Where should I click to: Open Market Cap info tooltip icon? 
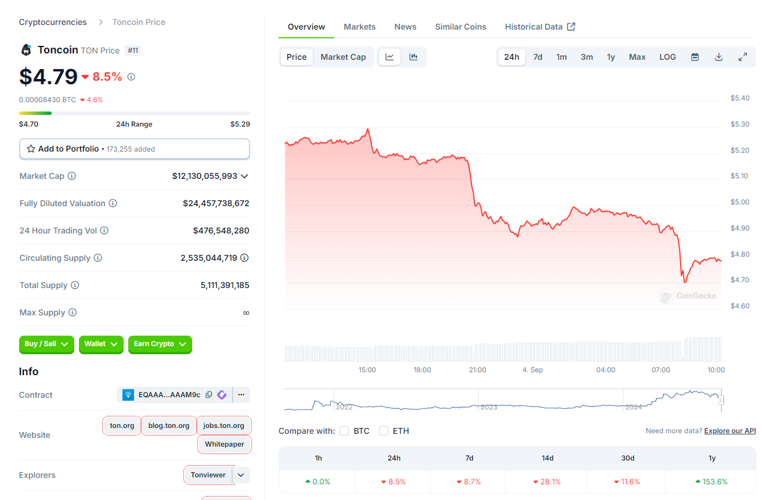(72, 176)
